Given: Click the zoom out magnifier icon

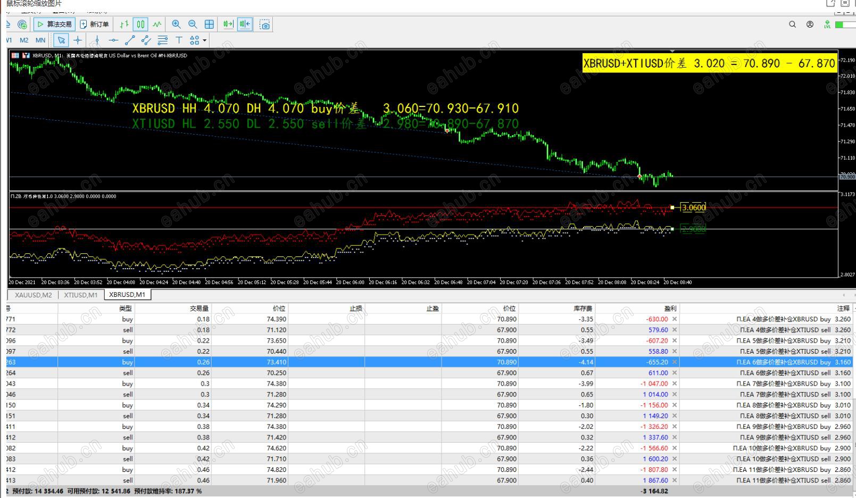Looking at the screenshot, I should [x=193, y=24].
